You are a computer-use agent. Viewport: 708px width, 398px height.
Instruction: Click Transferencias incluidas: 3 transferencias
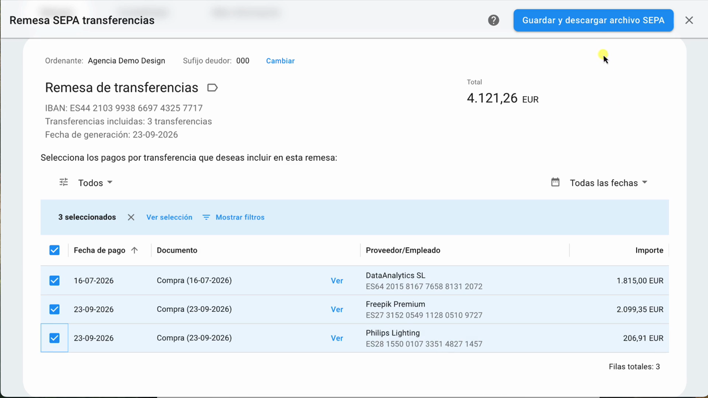pyautogui.click(x=128, y=122)
